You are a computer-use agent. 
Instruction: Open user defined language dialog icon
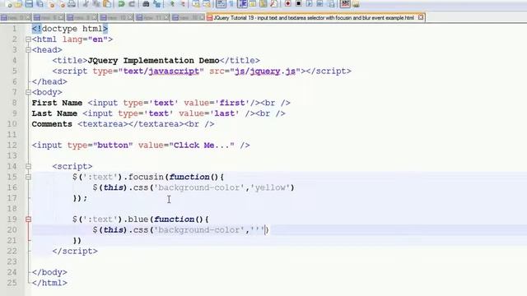pyautogui.click(x=253, y=4)
